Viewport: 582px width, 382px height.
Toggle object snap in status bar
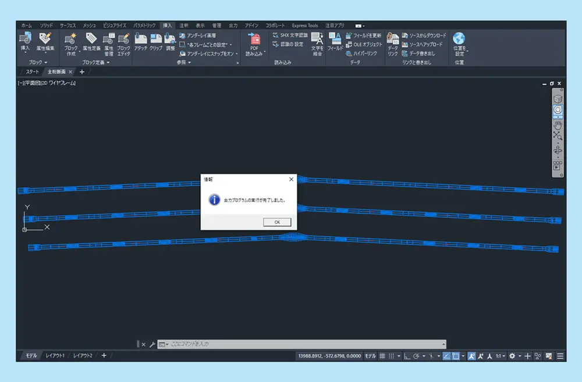pos(456,356)
